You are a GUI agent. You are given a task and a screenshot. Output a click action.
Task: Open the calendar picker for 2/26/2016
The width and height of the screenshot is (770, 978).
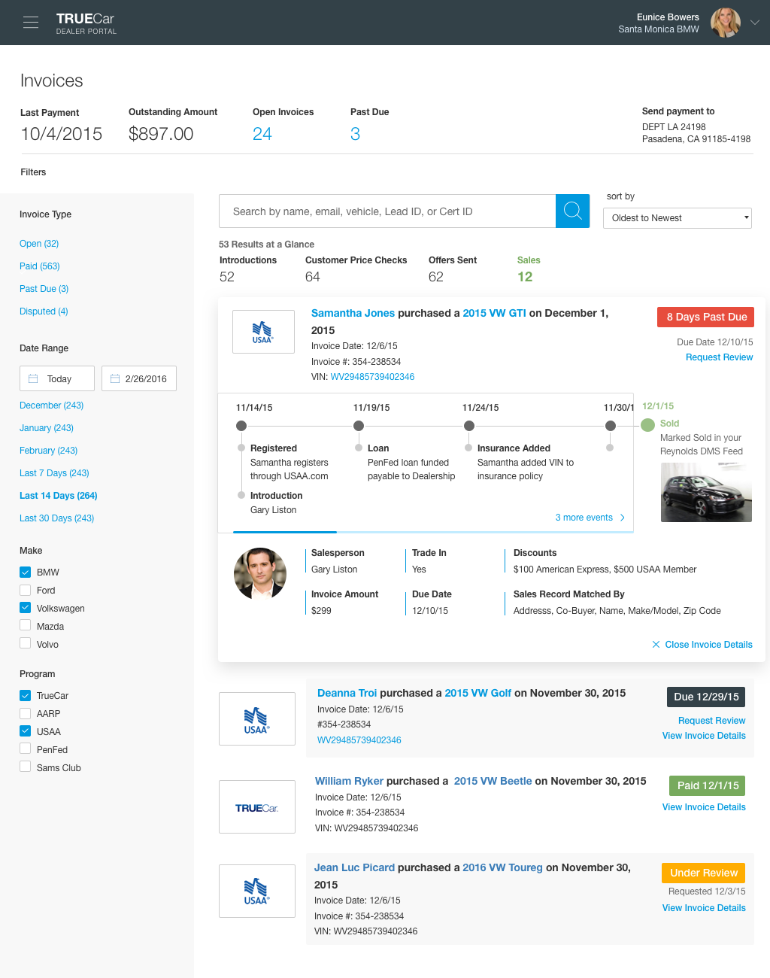[x=117, y=378]
